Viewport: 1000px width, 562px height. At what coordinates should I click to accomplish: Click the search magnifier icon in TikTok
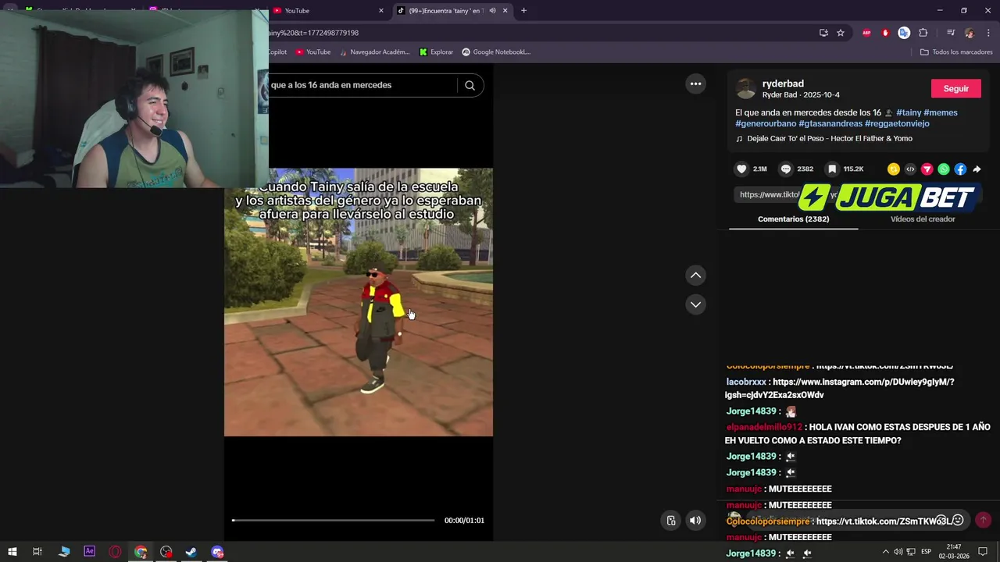pyautogui.click(x=470, y=85)
